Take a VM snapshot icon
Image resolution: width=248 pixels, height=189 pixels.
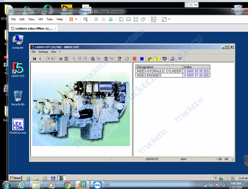tap(96, 19)
